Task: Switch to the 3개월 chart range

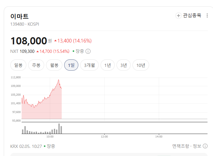Action: (89, 65)
